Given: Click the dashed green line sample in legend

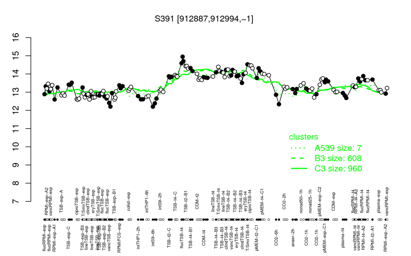Looking at the screenshot, I should pos(299,158).
